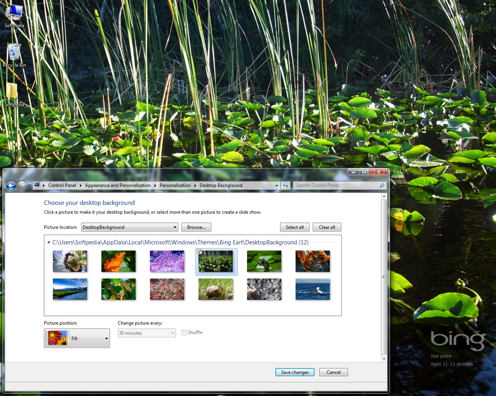Select the gray rocks thumbnail
The height and width of the screenshot is (396, 496).
click(264, 289)
